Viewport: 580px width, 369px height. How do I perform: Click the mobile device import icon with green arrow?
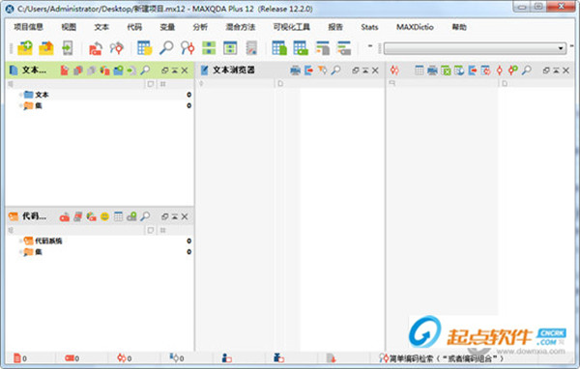(x=68, y=48)
